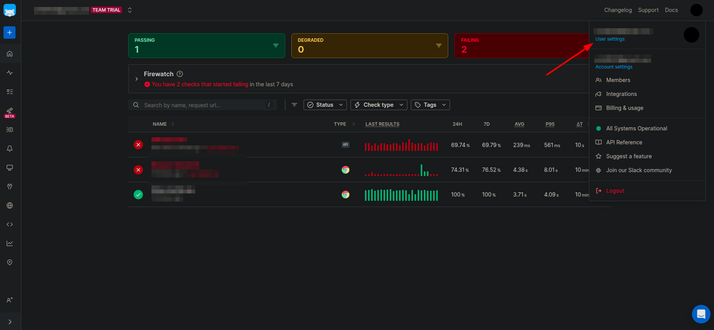The image size is (714, 330).
Task: Click the check search field
Action: 203,105
